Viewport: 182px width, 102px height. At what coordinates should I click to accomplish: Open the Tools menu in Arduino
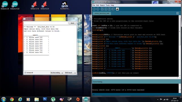(107, 5)
